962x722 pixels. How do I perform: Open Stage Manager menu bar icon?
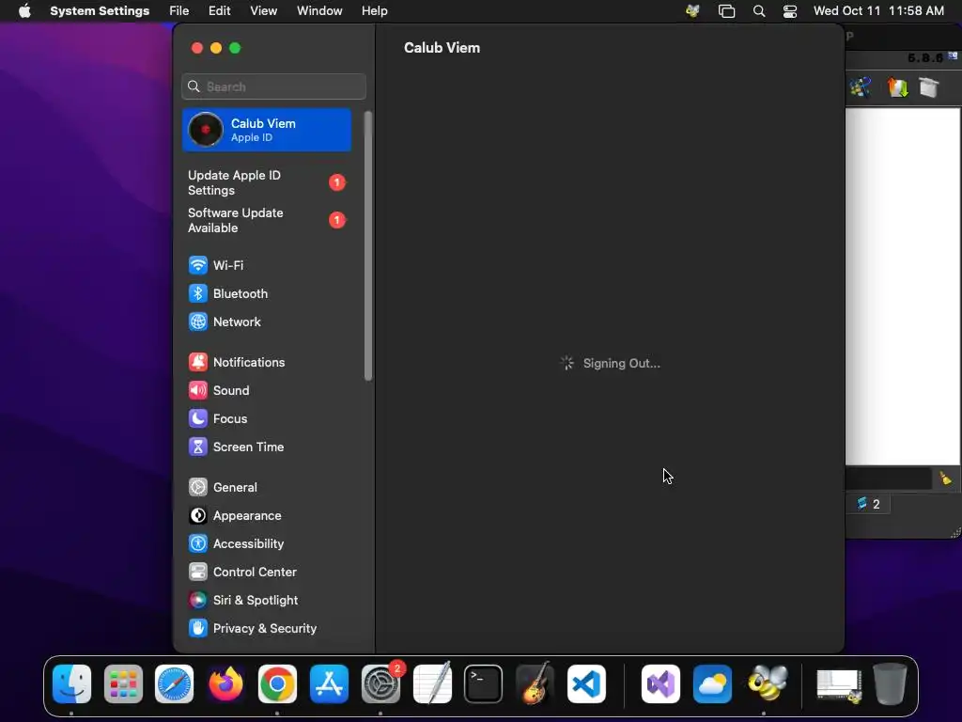[x=726, y=11]
